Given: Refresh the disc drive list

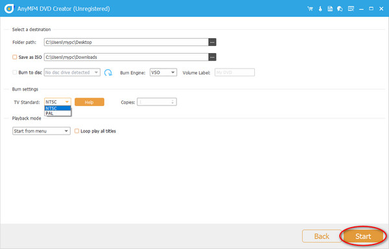Looking at the screenshot, I should tap(108, 72).
